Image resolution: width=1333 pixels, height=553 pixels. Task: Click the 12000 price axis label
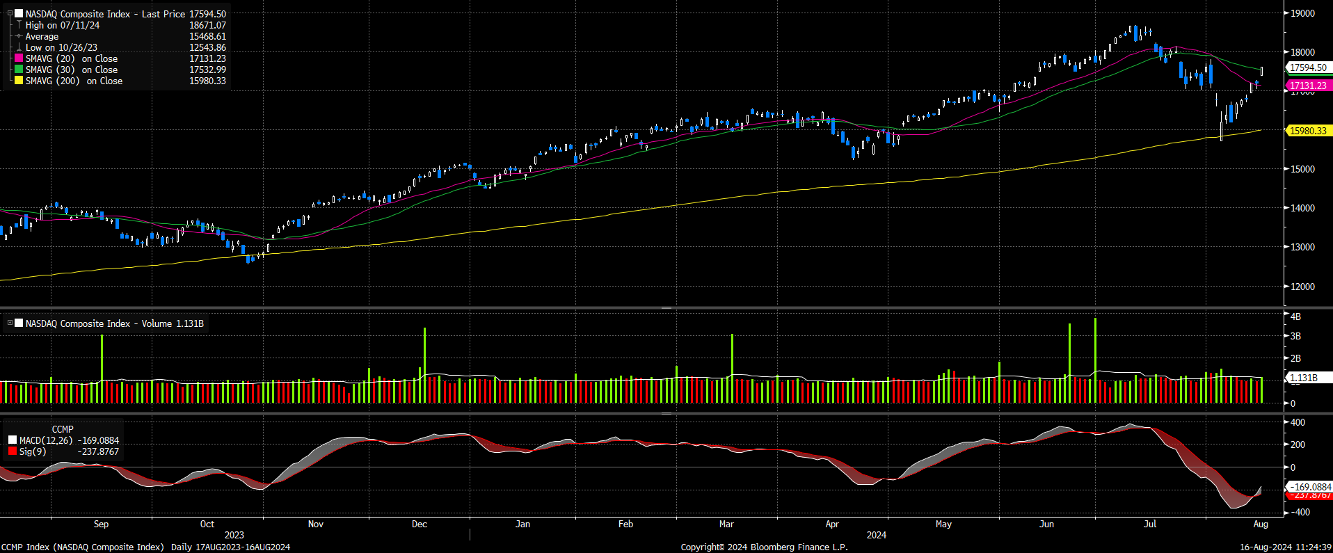[x=1302, y=287]
